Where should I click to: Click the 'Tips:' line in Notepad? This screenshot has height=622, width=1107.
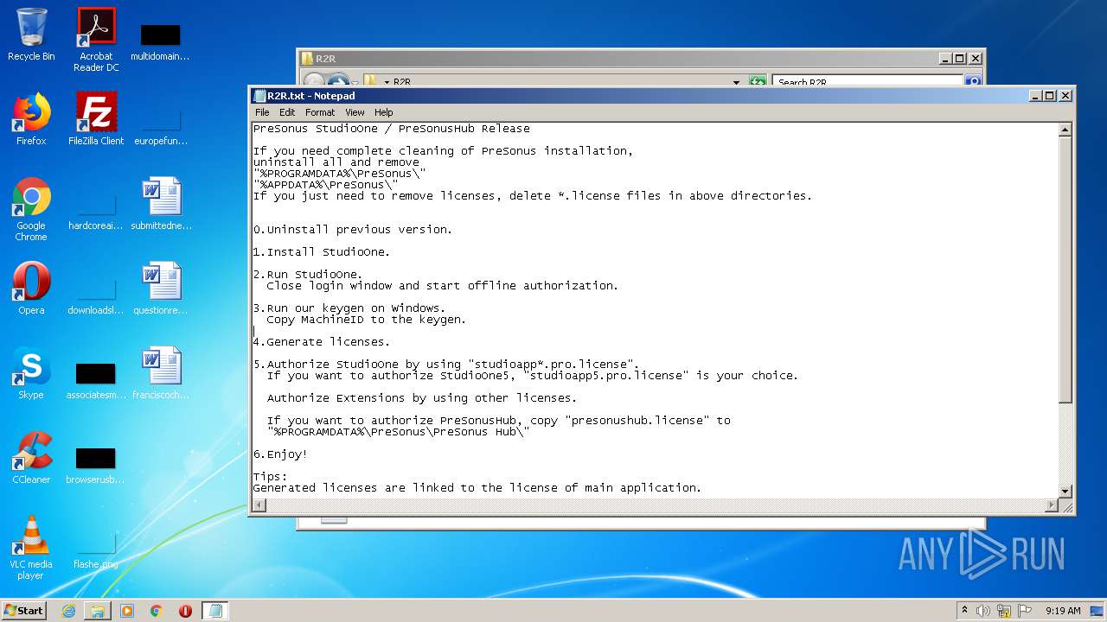[x=270, y=476]
